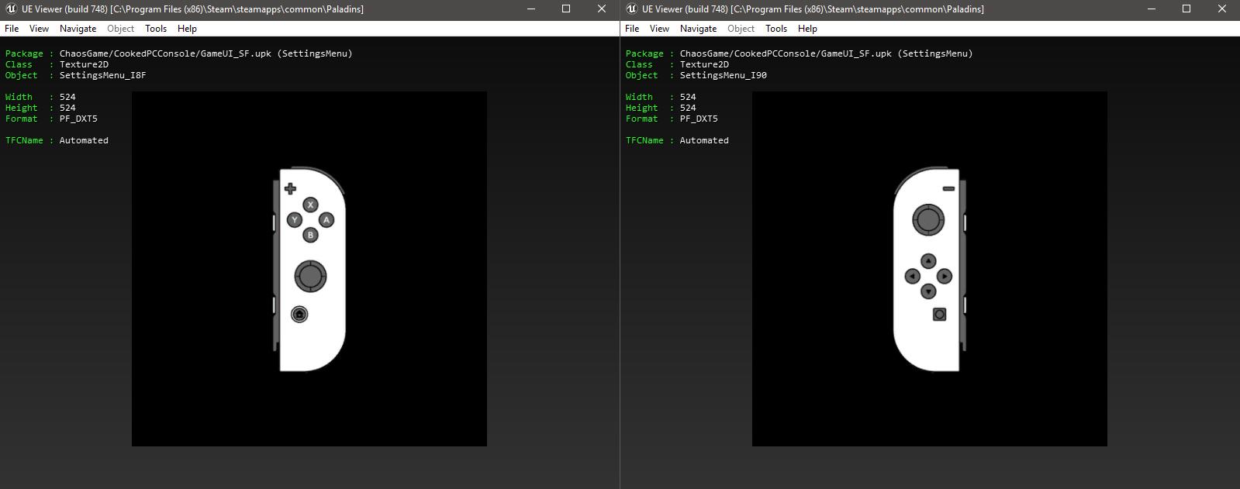Open Navigate menu in the SettingsMenu_I8F window

click(78, 29)
